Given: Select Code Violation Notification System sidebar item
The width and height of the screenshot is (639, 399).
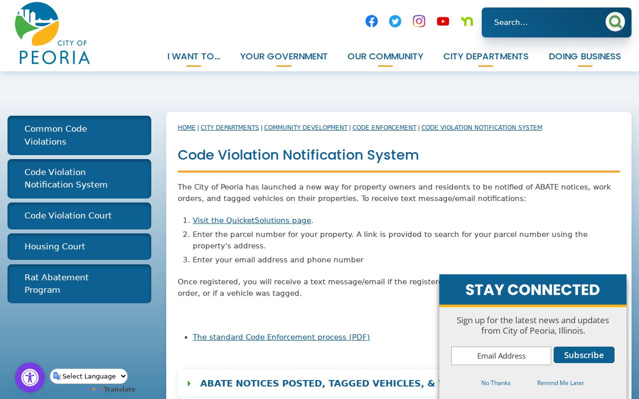Looking at the screenshot, I should [x=79, y=179].
